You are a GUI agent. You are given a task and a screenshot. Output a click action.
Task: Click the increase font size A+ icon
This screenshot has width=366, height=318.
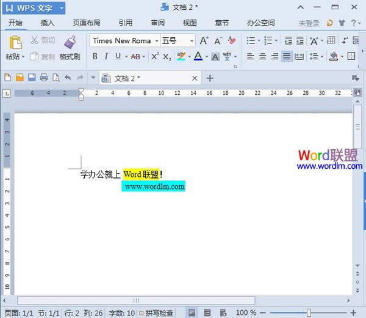[204, 40]
